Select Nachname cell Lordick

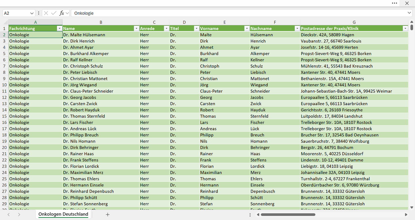pos(275,166)
